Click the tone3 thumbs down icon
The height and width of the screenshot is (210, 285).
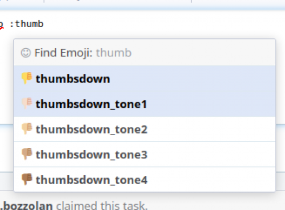click(27, 154)
